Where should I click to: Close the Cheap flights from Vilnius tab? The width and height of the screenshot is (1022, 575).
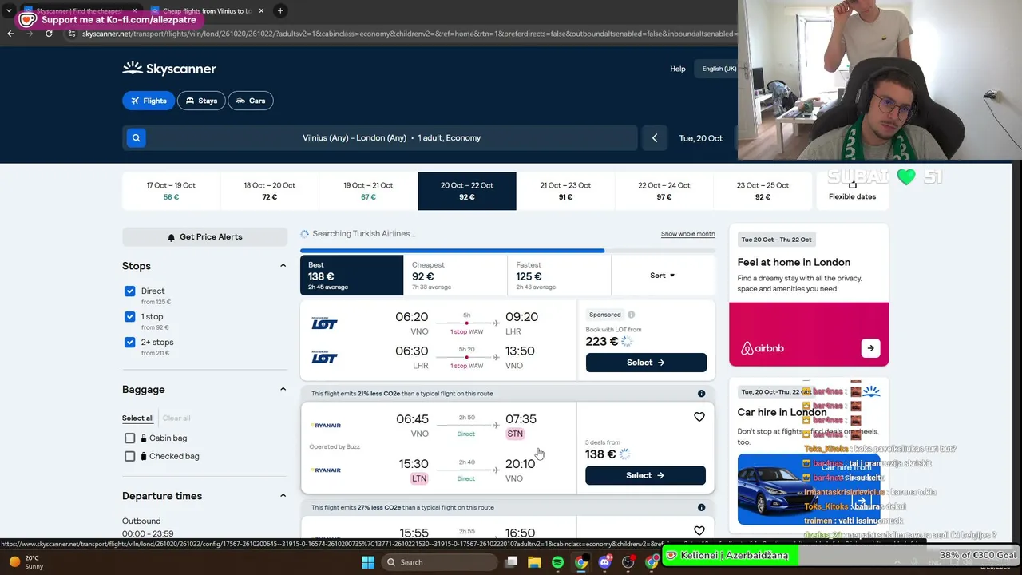point(261,11)
